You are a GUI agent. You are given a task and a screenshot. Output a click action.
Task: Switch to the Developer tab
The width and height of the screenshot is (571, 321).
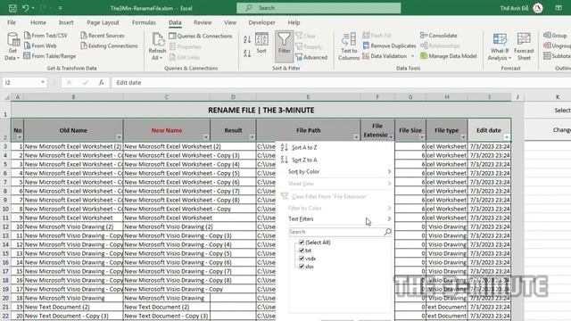tap(261, 22)
